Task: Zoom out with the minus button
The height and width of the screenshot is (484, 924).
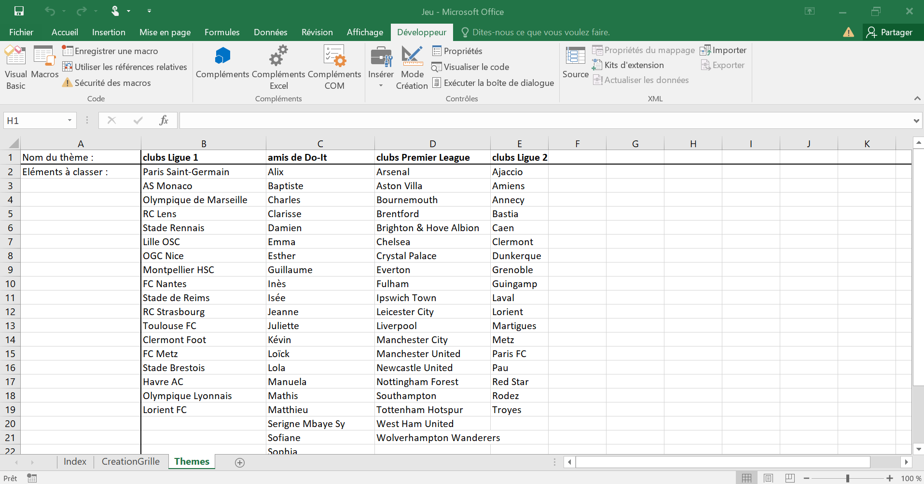Action: click(x=806, y=478)
